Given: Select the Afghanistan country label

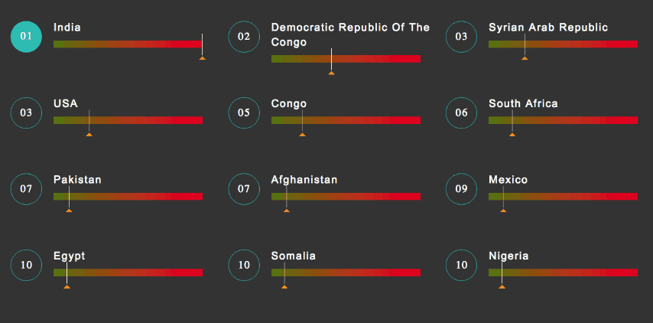Looking at the screenshot, I should coord(304,180).
